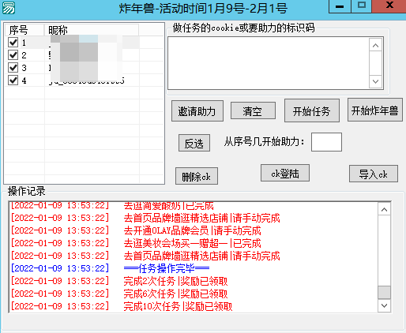Toggle the checkbox for row 4
The image size is (406, 333).
(13, 80)
